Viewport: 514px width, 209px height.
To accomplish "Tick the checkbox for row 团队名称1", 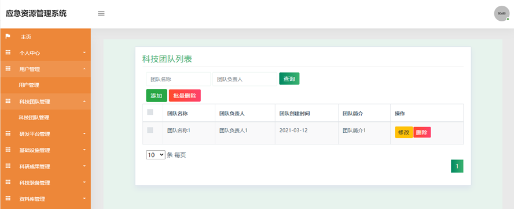I will pos(150,130).
